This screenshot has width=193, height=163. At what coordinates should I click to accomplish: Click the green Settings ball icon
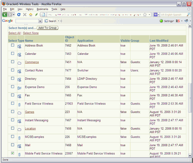(x=161, y=21)
